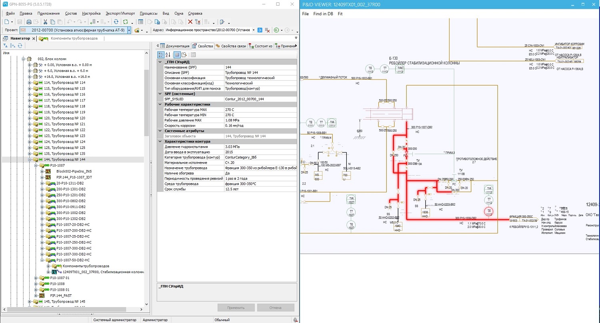Toggle alphabetical sort in properties grid

pyautogui.click(x=168, y=55)
